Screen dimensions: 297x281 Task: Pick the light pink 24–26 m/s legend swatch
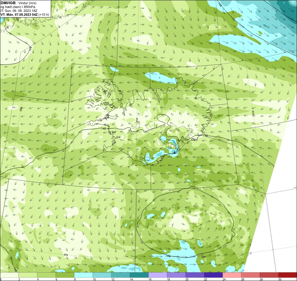click(232, 275)
